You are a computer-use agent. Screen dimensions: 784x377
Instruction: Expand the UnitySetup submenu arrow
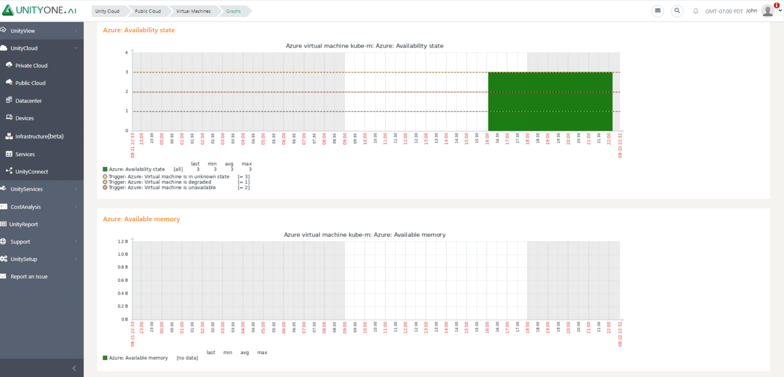click(76, 259)
